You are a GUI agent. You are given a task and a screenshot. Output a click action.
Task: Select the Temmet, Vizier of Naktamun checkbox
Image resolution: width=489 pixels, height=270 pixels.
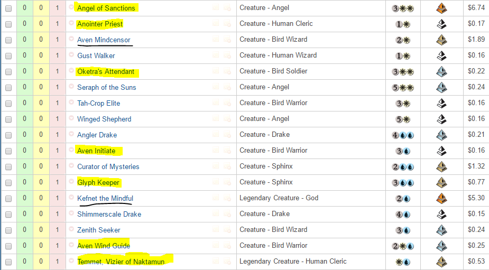[8, 262]
